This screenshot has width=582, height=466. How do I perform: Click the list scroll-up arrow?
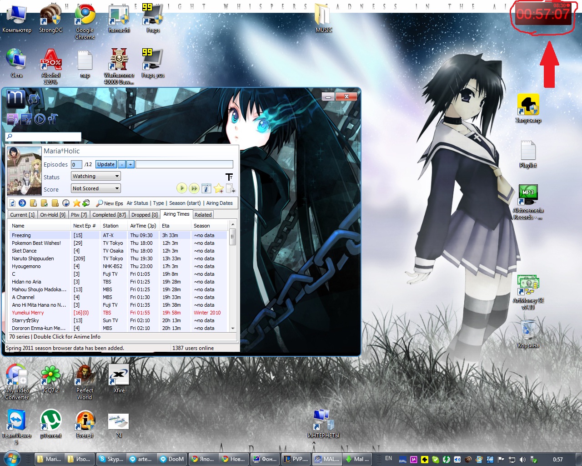pyautogui.click(x=233, y=225)
